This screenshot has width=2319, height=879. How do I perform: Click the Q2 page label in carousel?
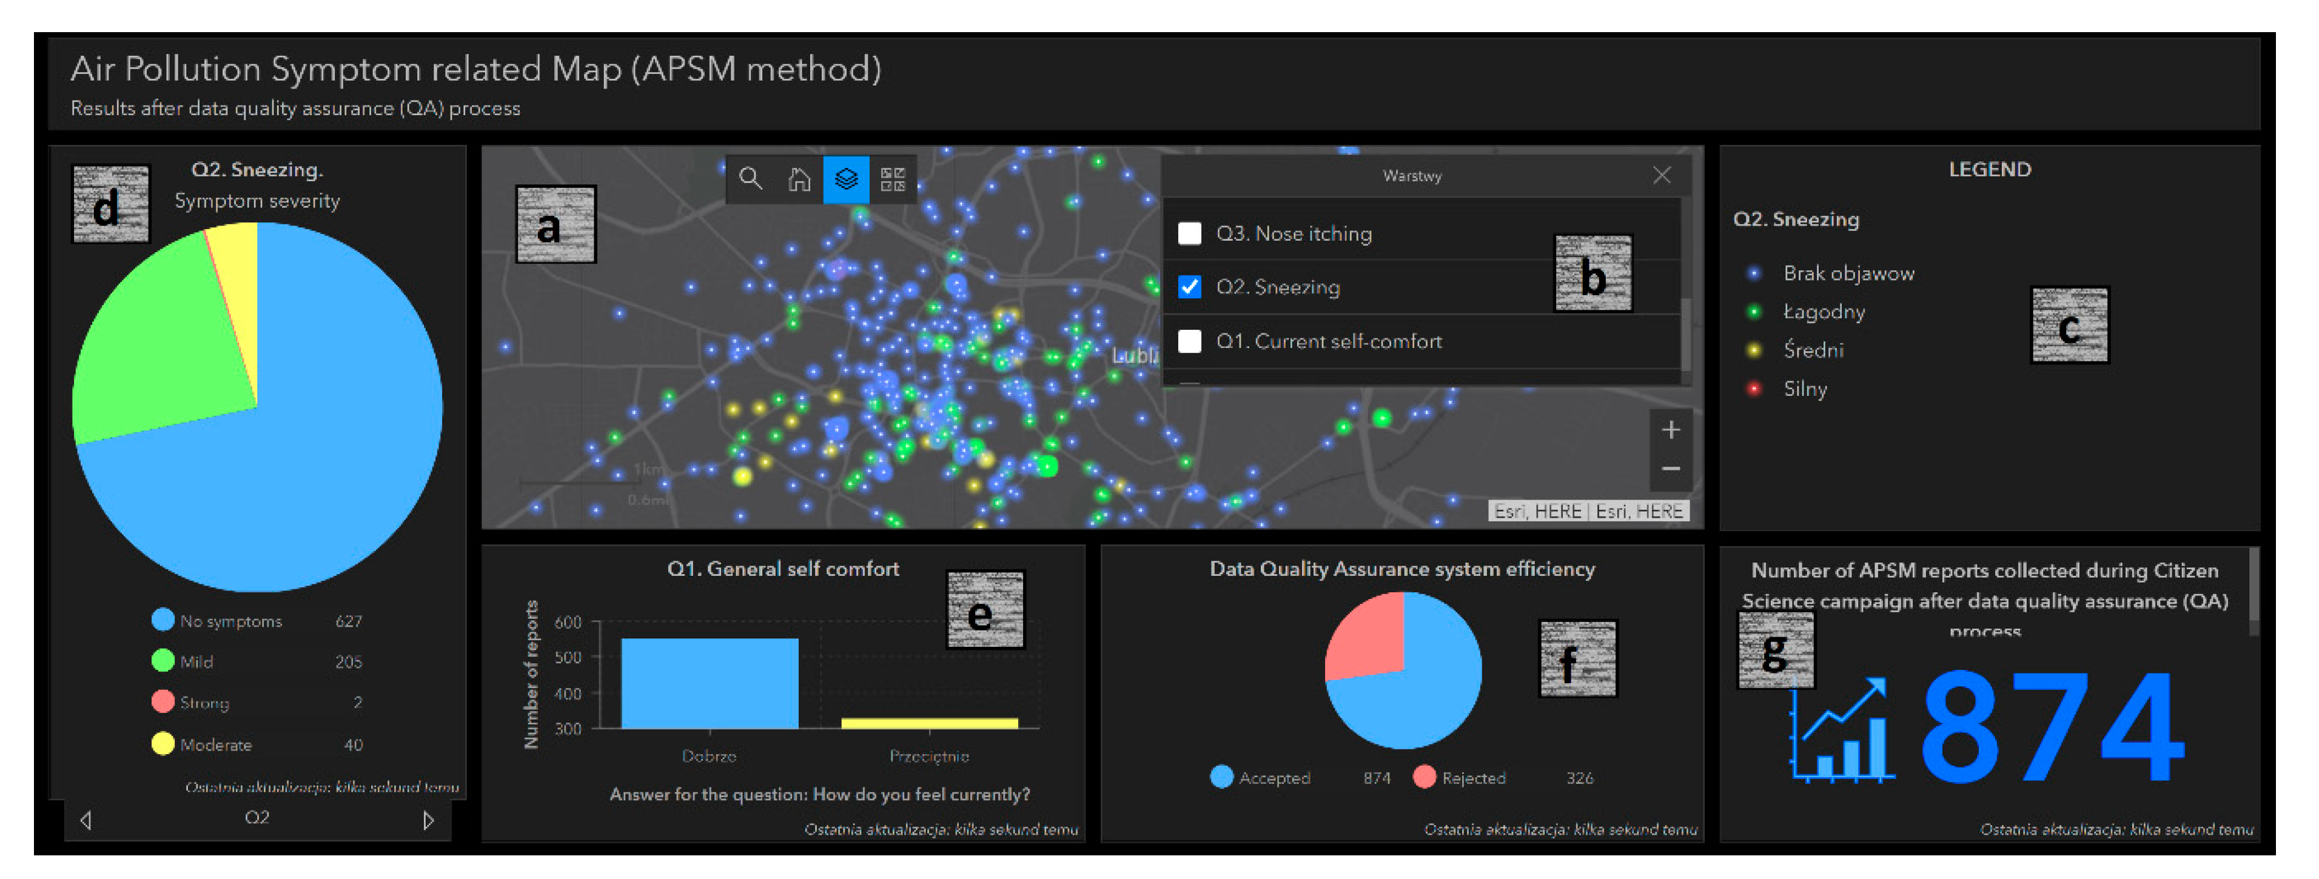[257, 817]
